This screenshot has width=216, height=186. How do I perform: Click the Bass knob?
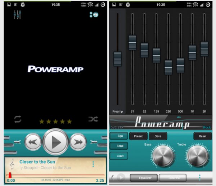point(163,156)
